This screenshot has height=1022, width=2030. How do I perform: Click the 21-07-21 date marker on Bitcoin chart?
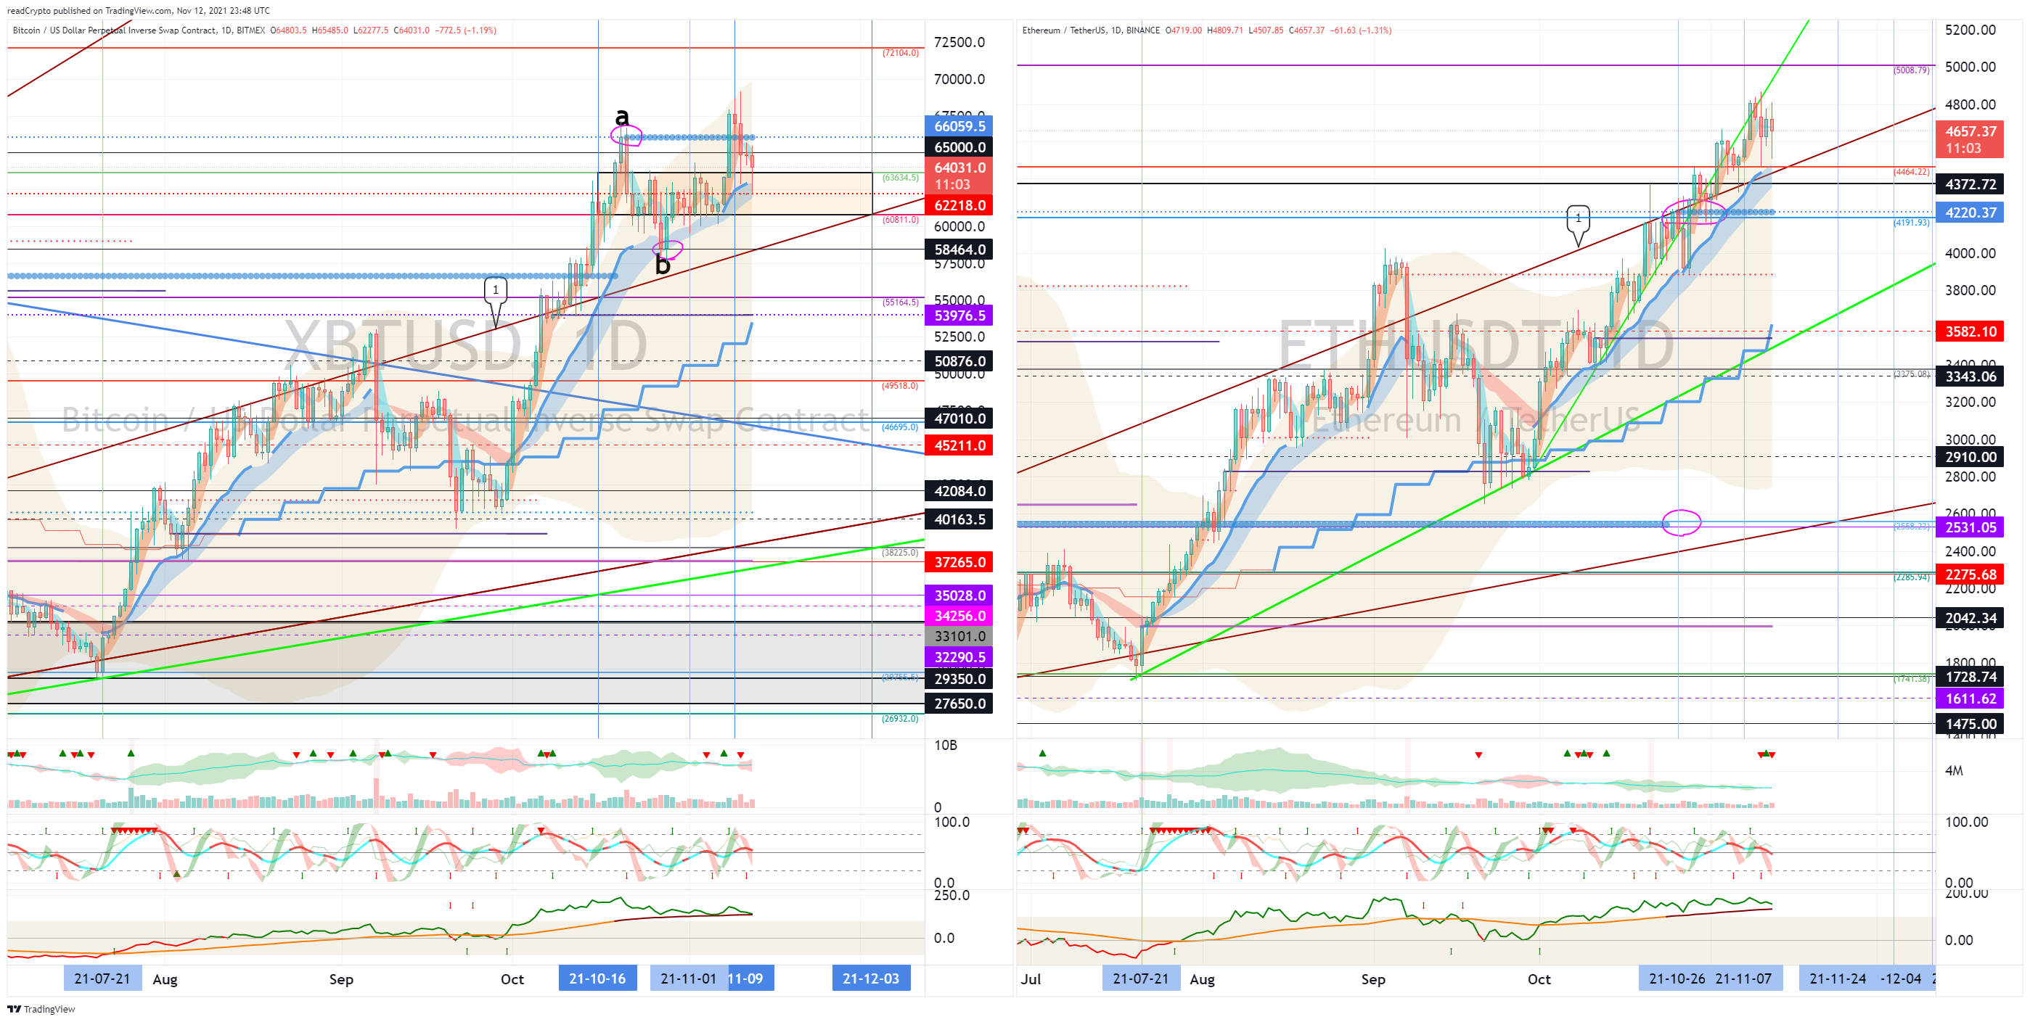(x=102, y=978)
